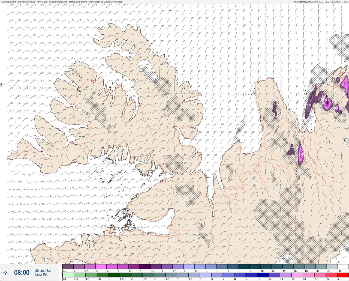Select the snow scale swatch labeled 4
This screenshot has width=349, height=281.
tap(189, 267)
